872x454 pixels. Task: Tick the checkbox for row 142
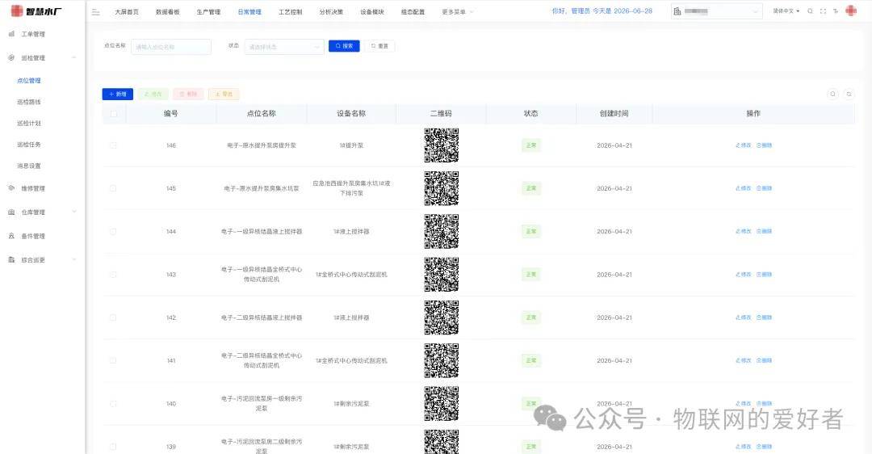click(113, 317)
